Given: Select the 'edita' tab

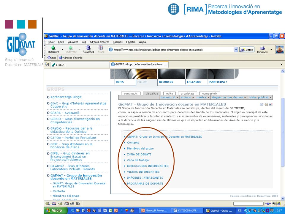Looking at the screenshot, I should click(170, 94).
